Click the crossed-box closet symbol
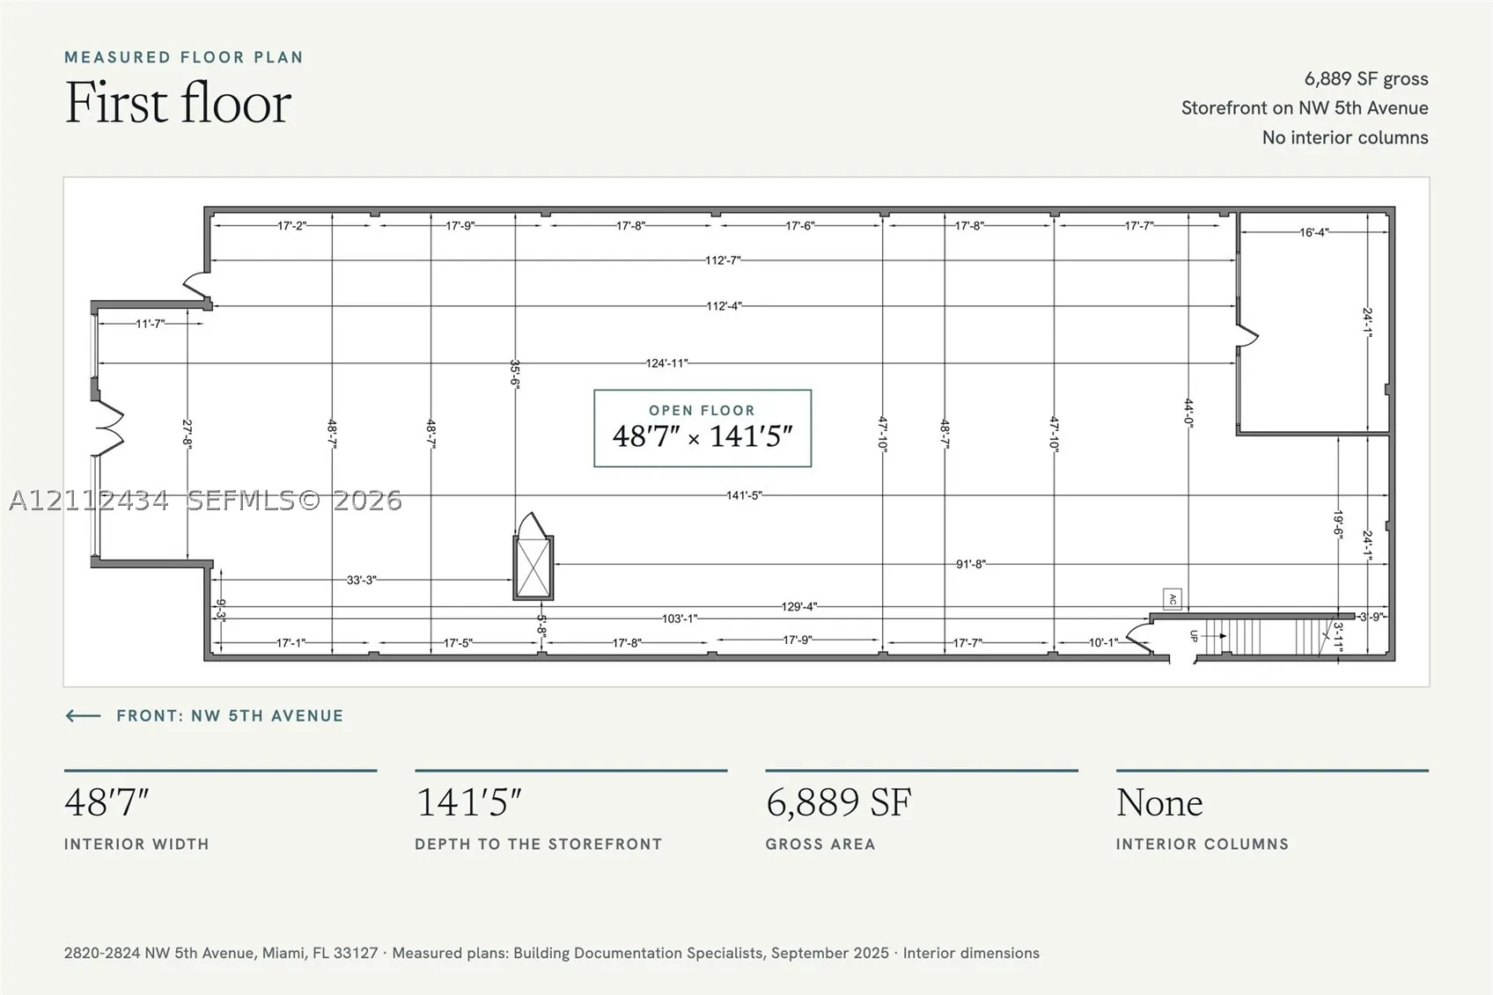Screen dimensions: 1493x995 [533, 568]
